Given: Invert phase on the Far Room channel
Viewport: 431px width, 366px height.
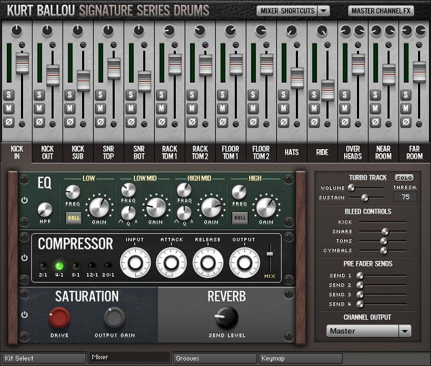Looking at the screenshot, I should [x=406, y=121].
